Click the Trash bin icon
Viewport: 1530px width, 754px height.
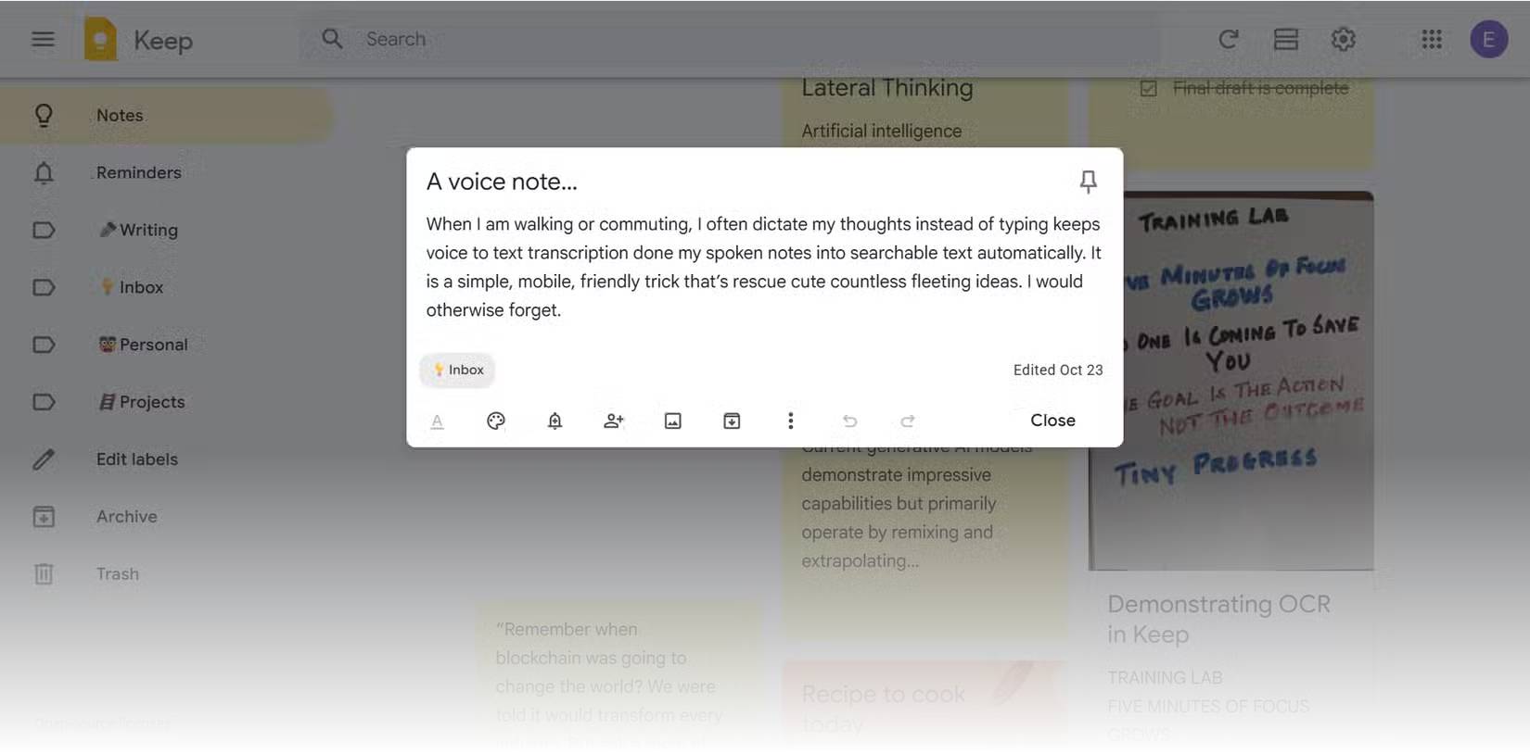44,574
